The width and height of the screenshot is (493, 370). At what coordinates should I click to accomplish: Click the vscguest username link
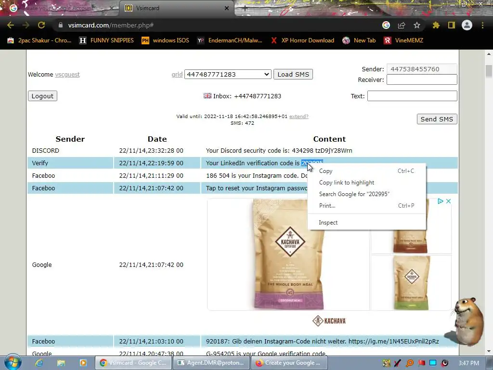[x=67, y=75]
